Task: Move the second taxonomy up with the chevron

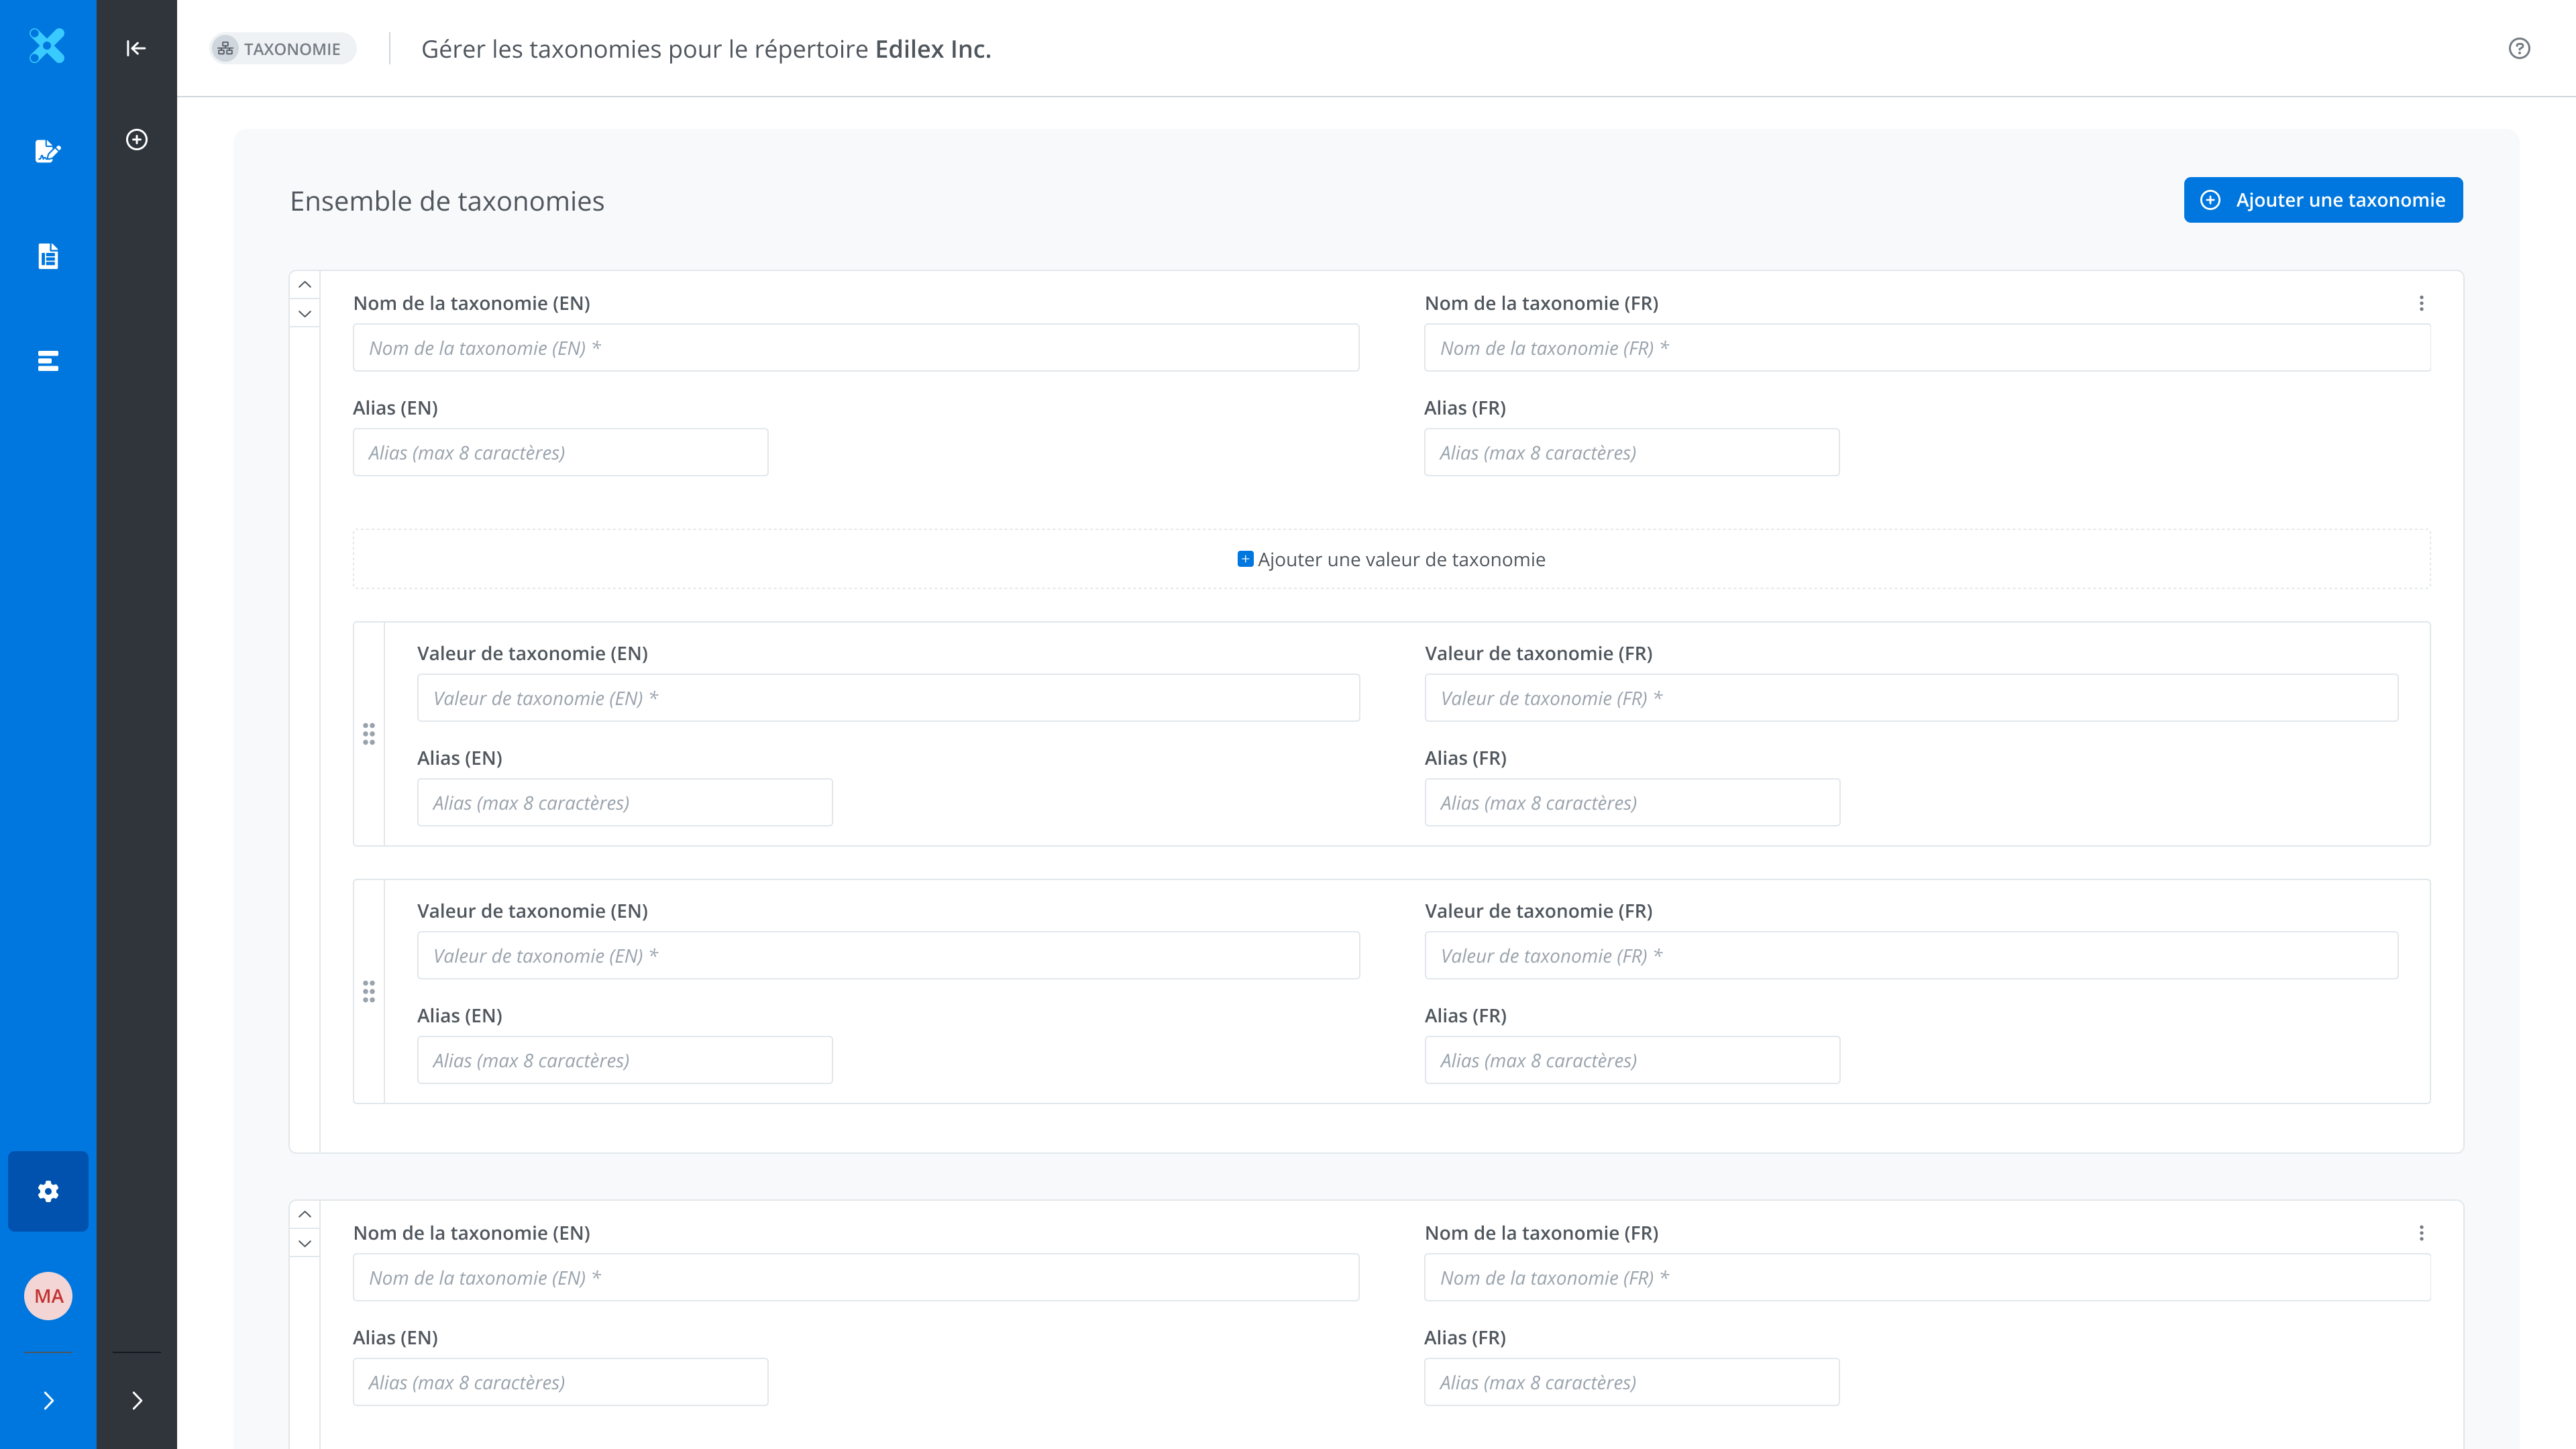Action: point(305,1215)
